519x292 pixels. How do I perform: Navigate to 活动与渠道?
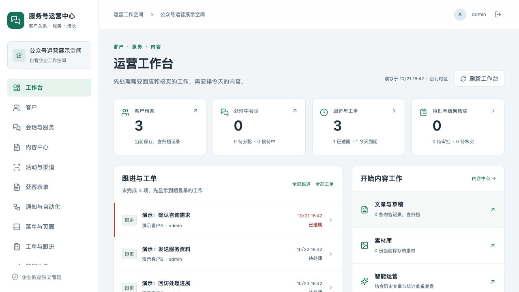[49, 167]
